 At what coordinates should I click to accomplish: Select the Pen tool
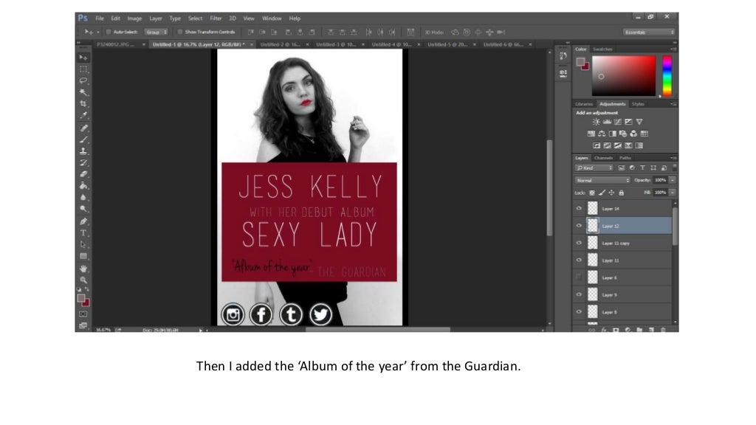coord(83,221)
